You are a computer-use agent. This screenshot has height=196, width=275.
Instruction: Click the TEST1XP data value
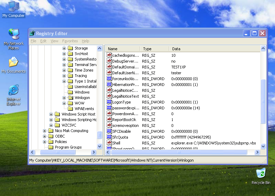pos(178,67)
